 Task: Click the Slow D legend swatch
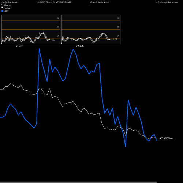(x=2, y=4)
